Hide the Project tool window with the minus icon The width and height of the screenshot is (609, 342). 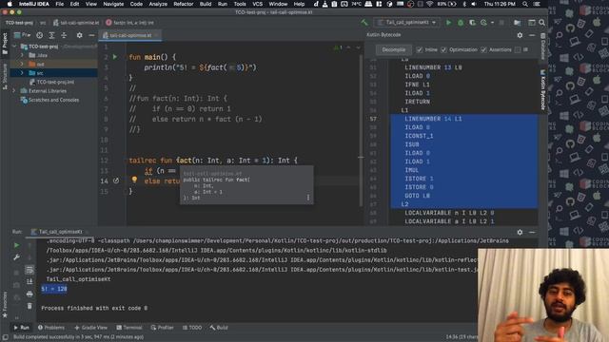[91, 35]
